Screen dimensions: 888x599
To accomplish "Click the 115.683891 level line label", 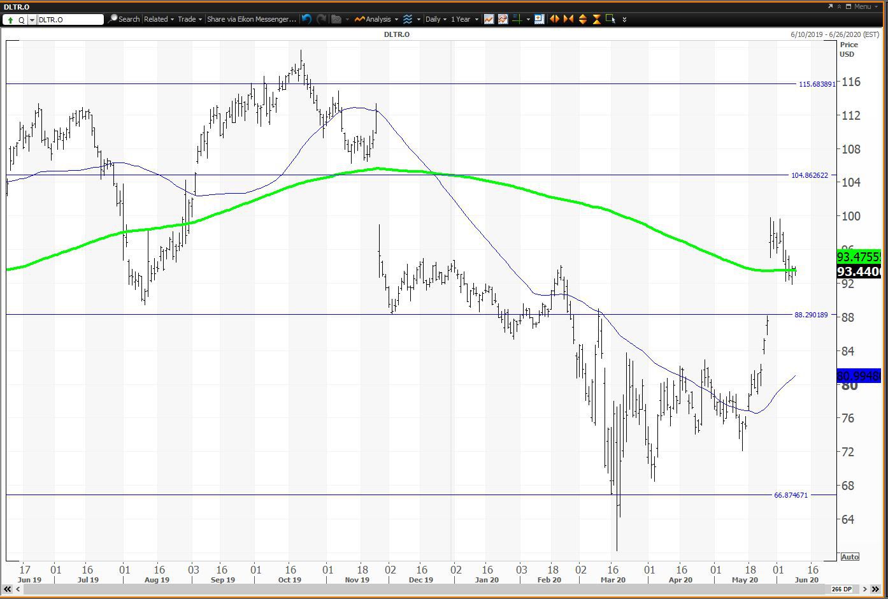I will tap(817, 84).
